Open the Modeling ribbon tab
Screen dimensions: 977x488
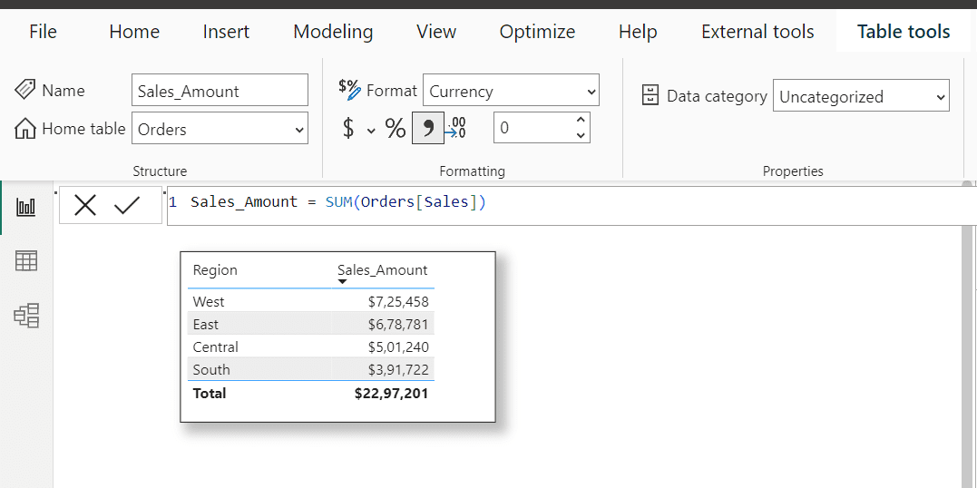pyautogui.click(x=333, y=32)
